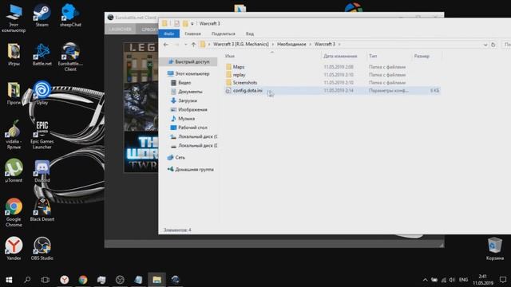The width and height of the screenshot is (511, 287).
Task: Open sheepChat desktop icon
Action: [x=70, y=15]
